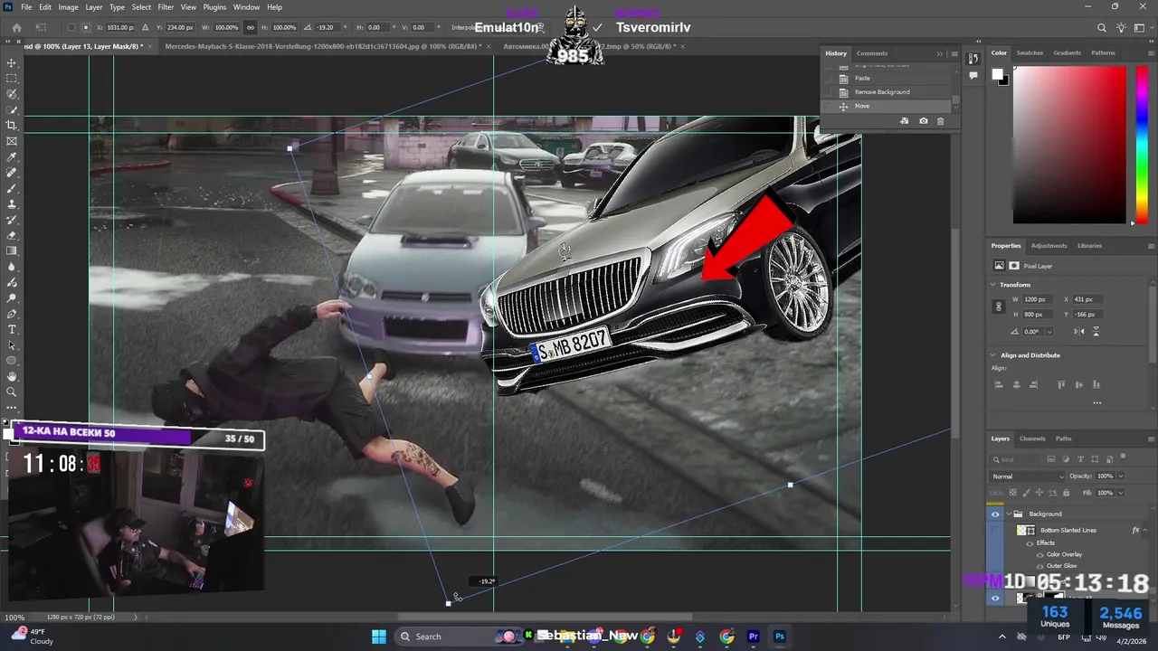Screen dimensions: 1158x651
Task: Open the blend mode dropdown set to Normal
Action: click(x=1028, y=476)
